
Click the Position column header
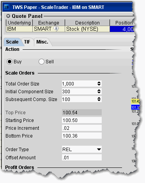(122, 23)
